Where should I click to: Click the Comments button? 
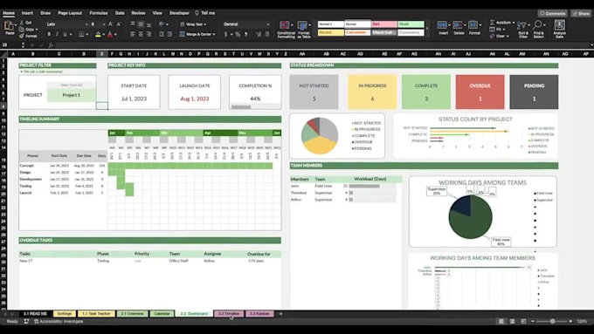point(552,13)
